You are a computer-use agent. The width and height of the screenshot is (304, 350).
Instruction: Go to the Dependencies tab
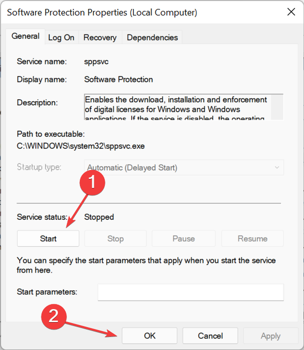pyautogui.click(x=152, y=37)
